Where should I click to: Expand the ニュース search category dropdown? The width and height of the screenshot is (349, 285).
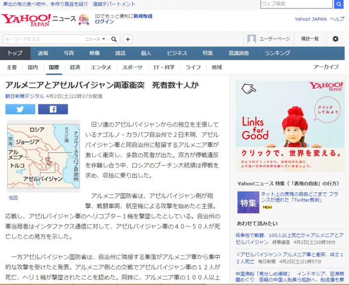95,39
